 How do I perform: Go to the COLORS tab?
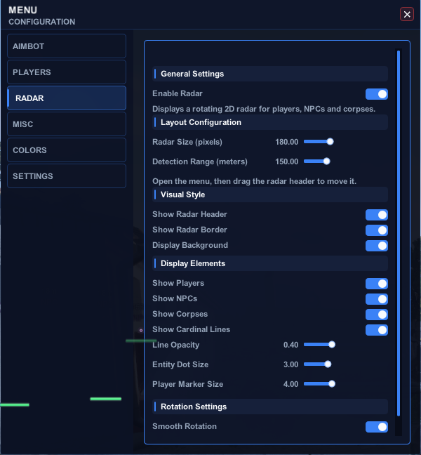pos(67,150)
